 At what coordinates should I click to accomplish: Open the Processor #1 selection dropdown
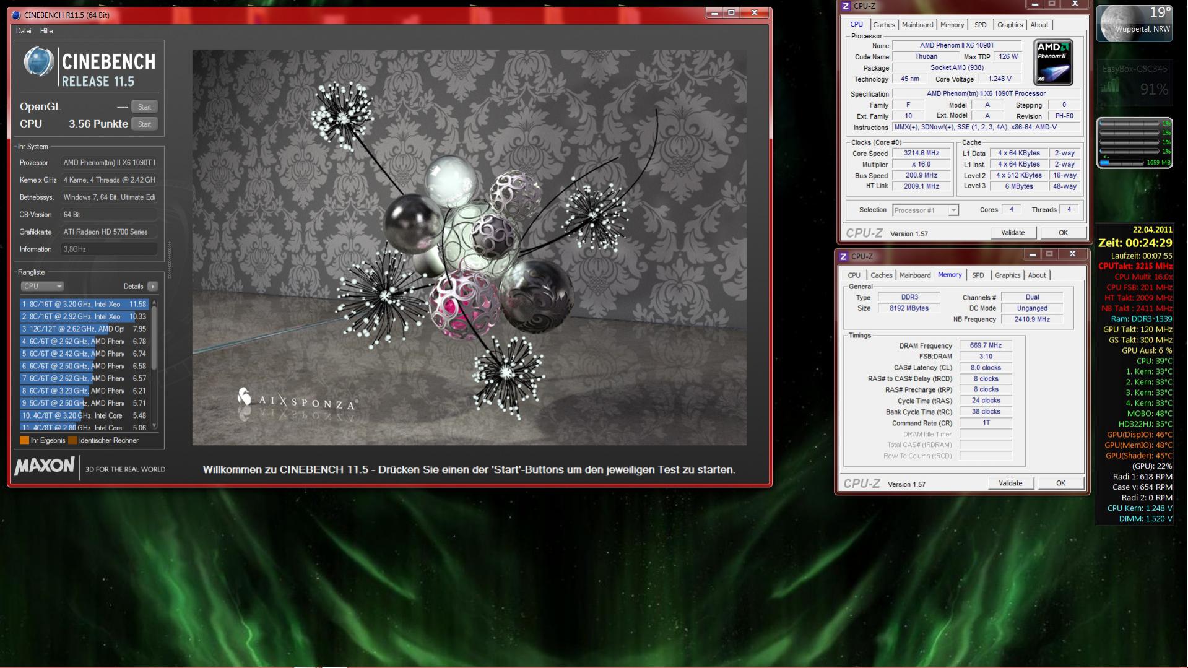pos(926,210)
